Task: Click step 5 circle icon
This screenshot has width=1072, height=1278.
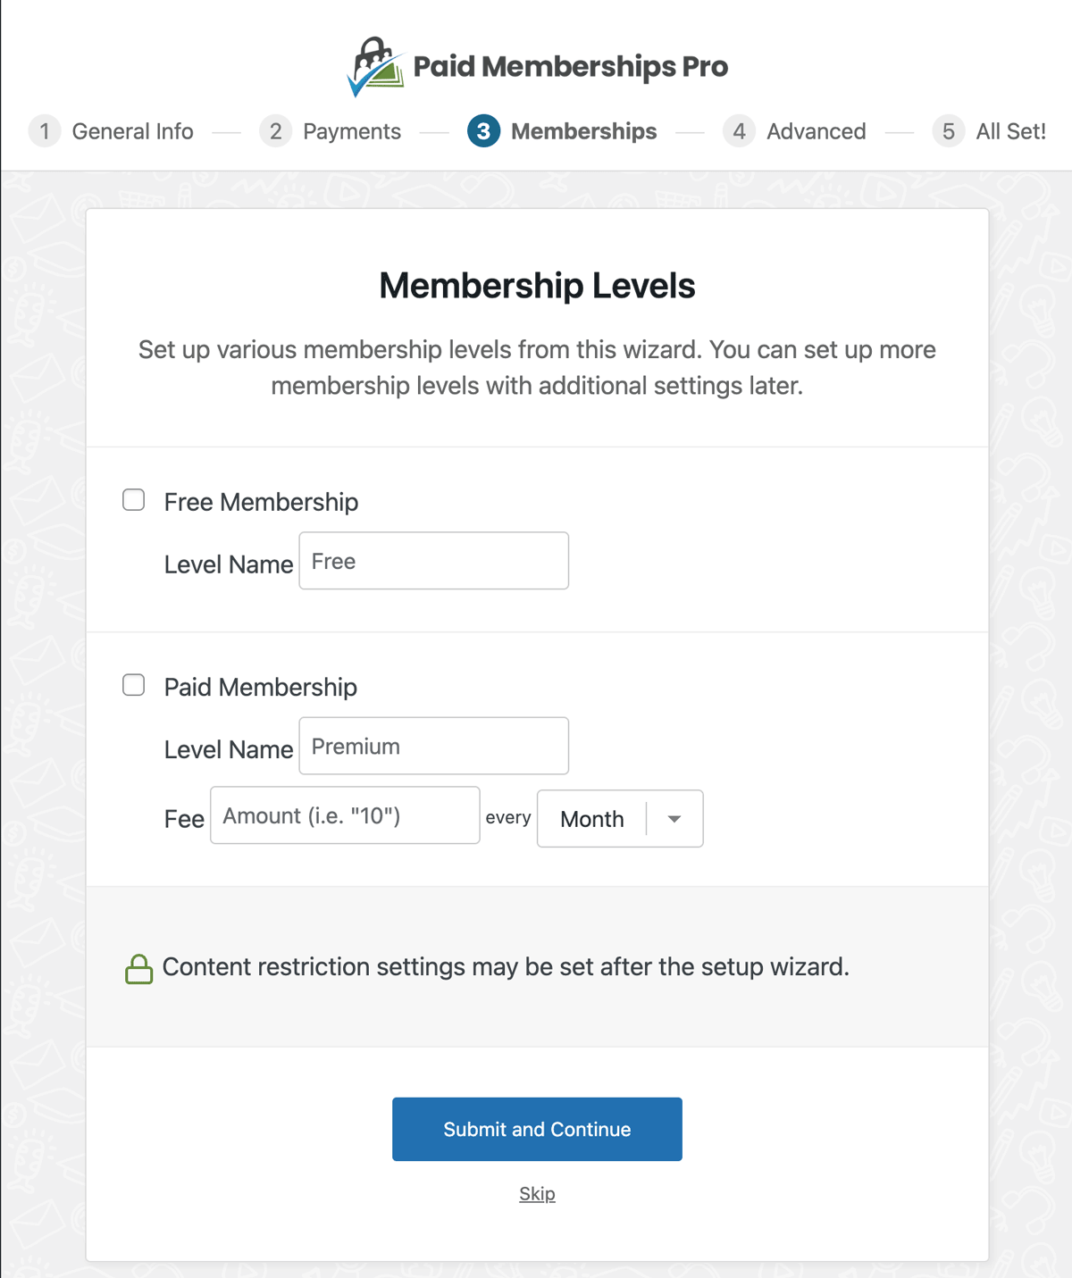Action: tap(948, 131)
